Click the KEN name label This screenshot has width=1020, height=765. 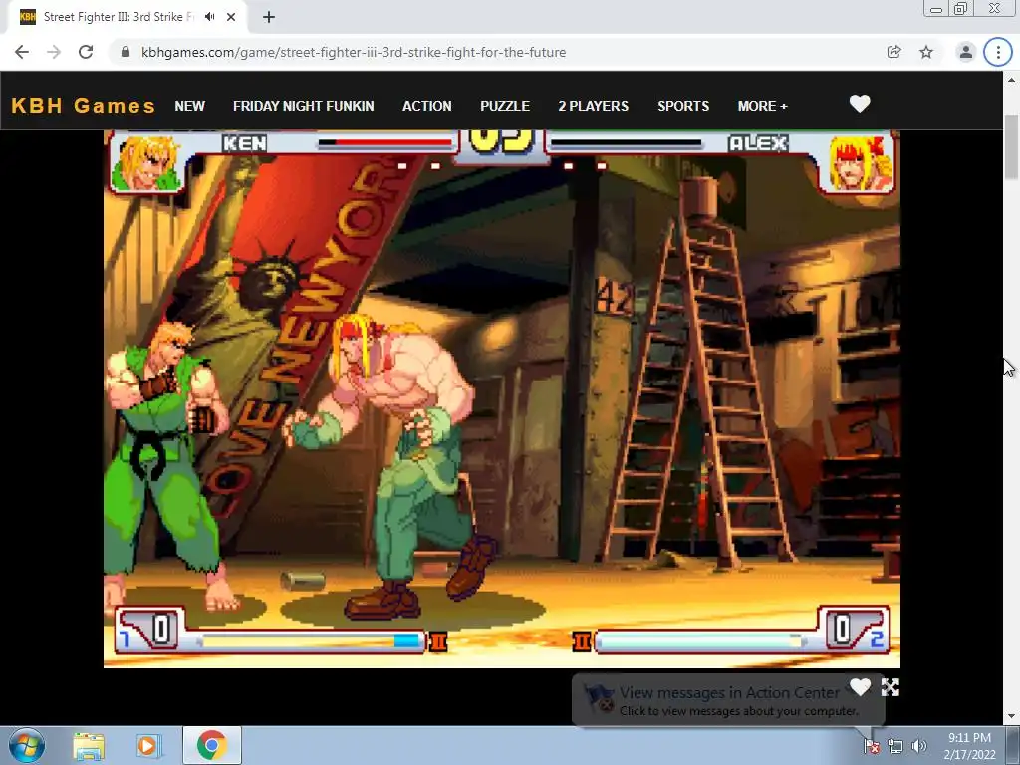pyautogui.click(x=245, y=143)
